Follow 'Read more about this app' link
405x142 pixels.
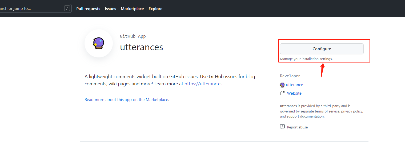[x=127, y=100]
